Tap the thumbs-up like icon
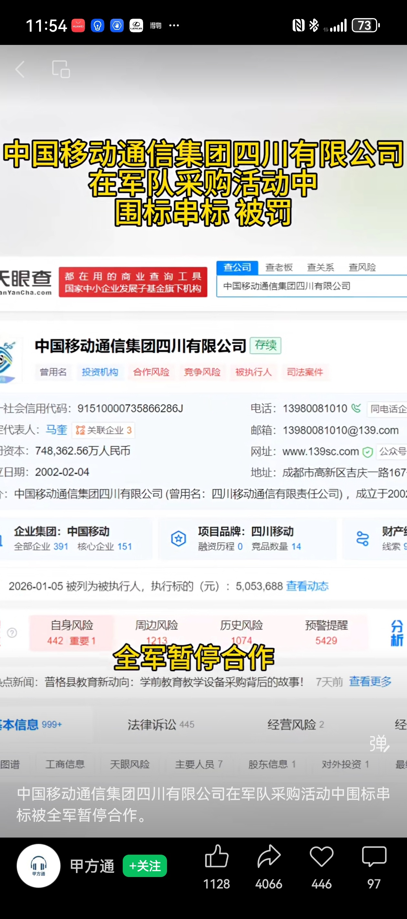This screenshot has width=407, height=919. click(216, 856)
